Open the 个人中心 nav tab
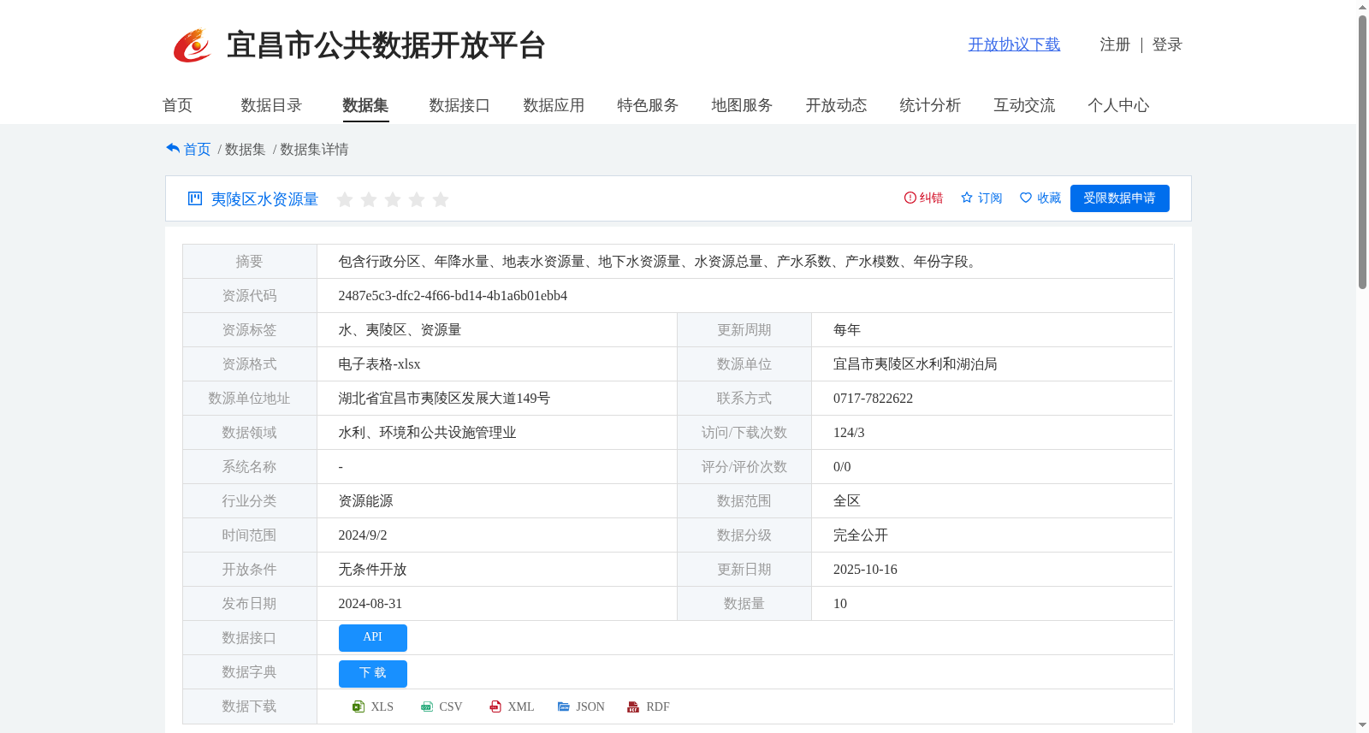This screenshot has height=733, width=1369. [1118, 105]
